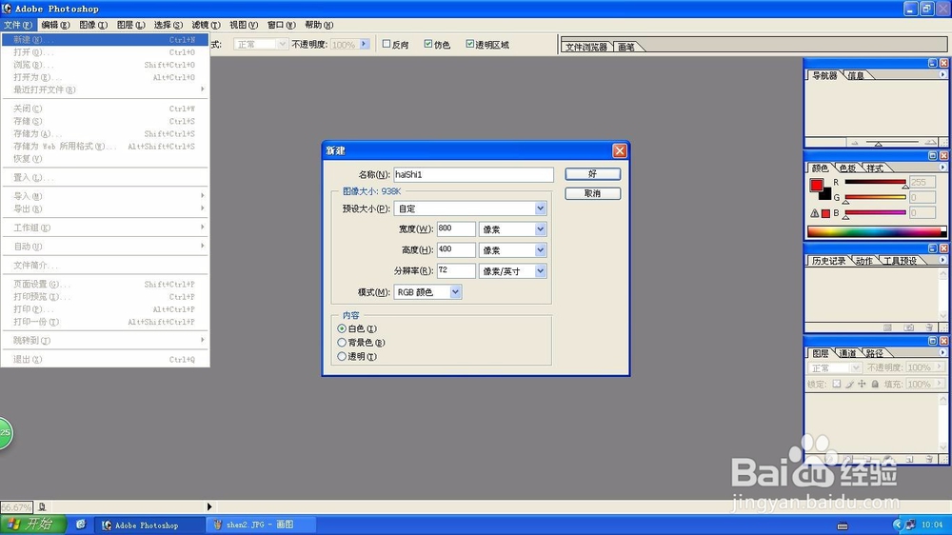Viewport: 952px width, 535px height.
Task: Open the Layers panel 不透明度 arrow
Action: coord(940,367)
